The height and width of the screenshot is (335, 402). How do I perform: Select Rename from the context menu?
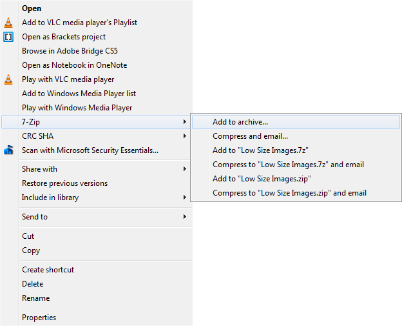click(x=97, y=298)
